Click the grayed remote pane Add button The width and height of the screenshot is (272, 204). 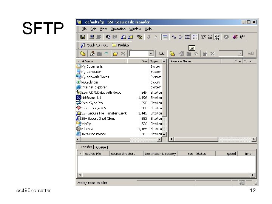point(250,54)
